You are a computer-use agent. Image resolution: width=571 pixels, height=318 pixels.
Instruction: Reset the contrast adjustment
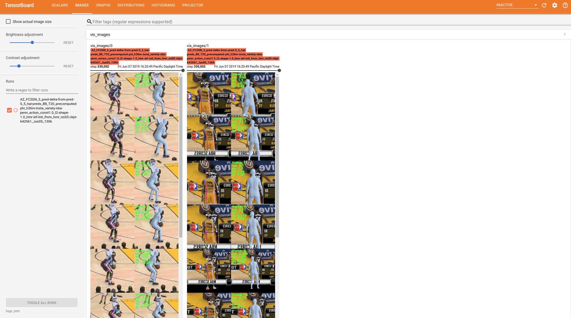[68, 66]
